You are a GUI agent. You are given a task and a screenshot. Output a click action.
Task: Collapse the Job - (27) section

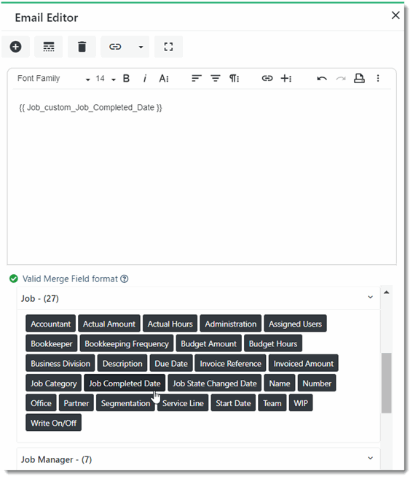370,297
